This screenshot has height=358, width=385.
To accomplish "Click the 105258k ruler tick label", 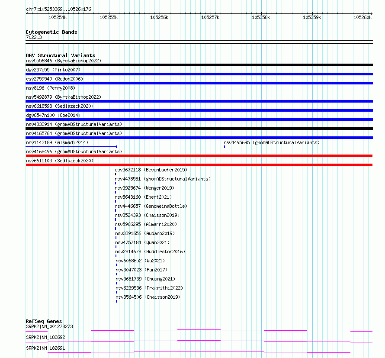I will pos(261,17).
